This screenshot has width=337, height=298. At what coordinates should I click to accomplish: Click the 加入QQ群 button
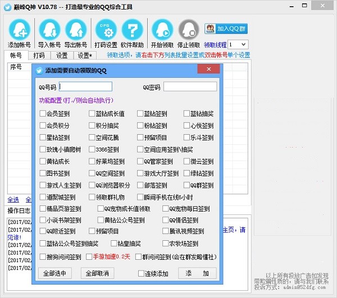point(226,29)
